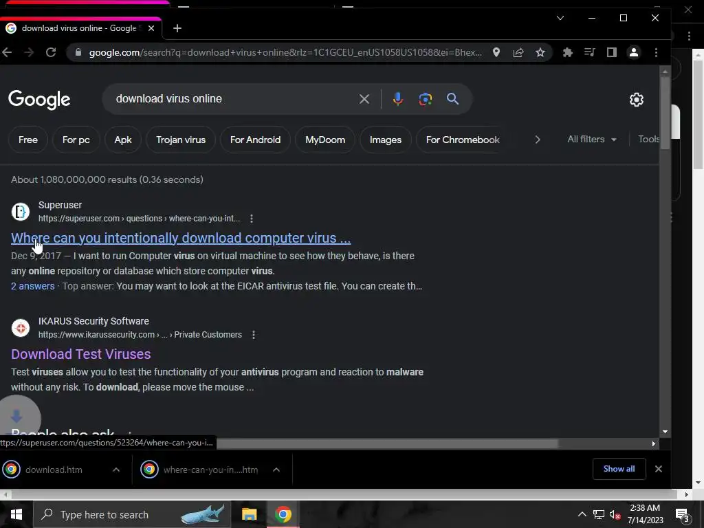Bookmark this page with the star icon
704x528 pixels.
tap(540, 52)
